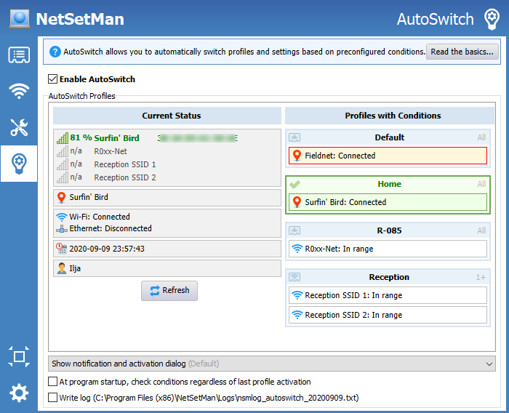Click the Wi-Fi icon in R0xx-Net condition

(x=297, y=249)
